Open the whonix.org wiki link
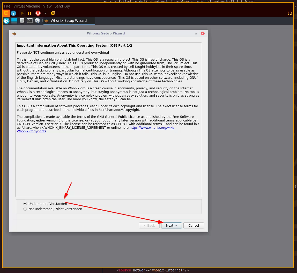The width and height of the screenshot is (297, 273). click(152, 128)
